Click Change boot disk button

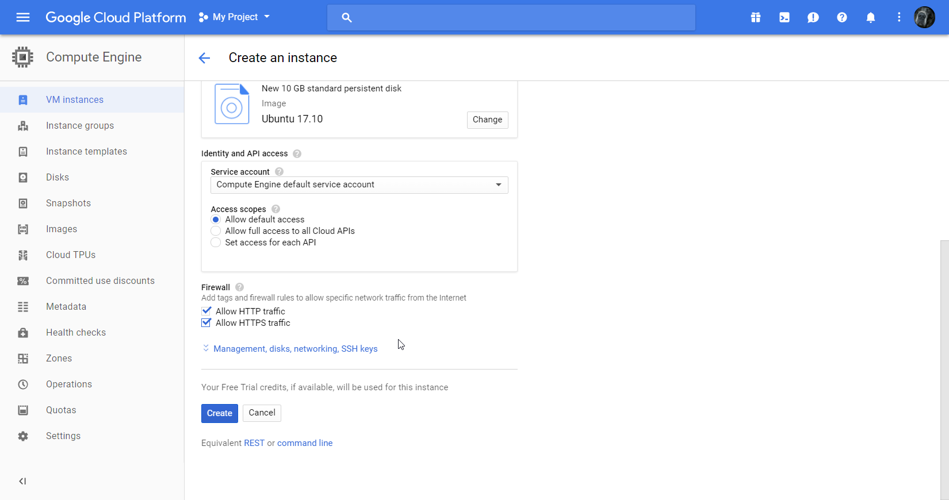(488, 120)
